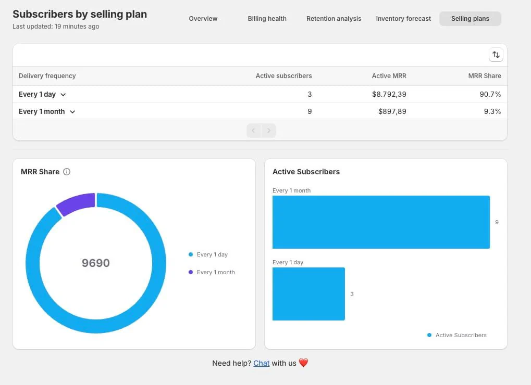Viewport: 531px width, 385px height.
Task: Click the Subscribers by selling plan heading
Action: coord(80,14)
